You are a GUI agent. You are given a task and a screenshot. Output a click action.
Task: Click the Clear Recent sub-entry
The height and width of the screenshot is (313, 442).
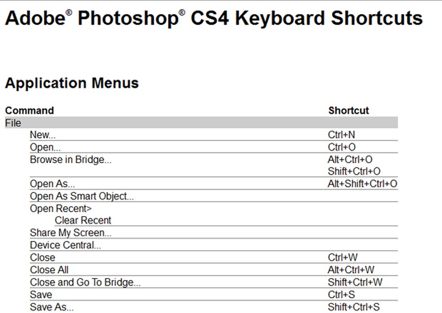83,221
